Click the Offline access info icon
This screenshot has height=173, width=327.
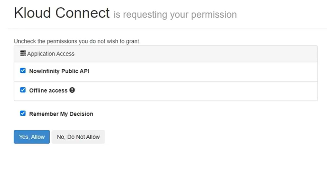coord(72,90)
